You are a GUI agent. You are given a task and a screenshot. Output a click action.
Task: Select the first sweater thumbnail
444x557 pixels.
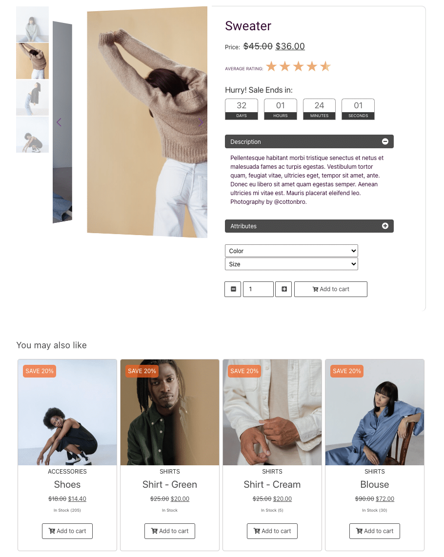(32, 24)
